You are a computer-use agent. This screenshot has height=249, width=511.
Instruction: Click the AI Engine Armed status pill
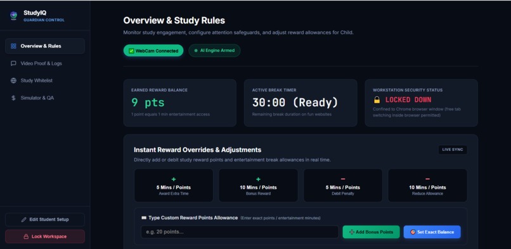(214, 51)
